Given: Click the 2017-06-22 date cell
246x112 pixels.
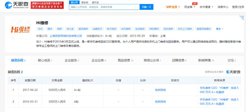Looking at the screenshot, I should [x=30, y=90].
